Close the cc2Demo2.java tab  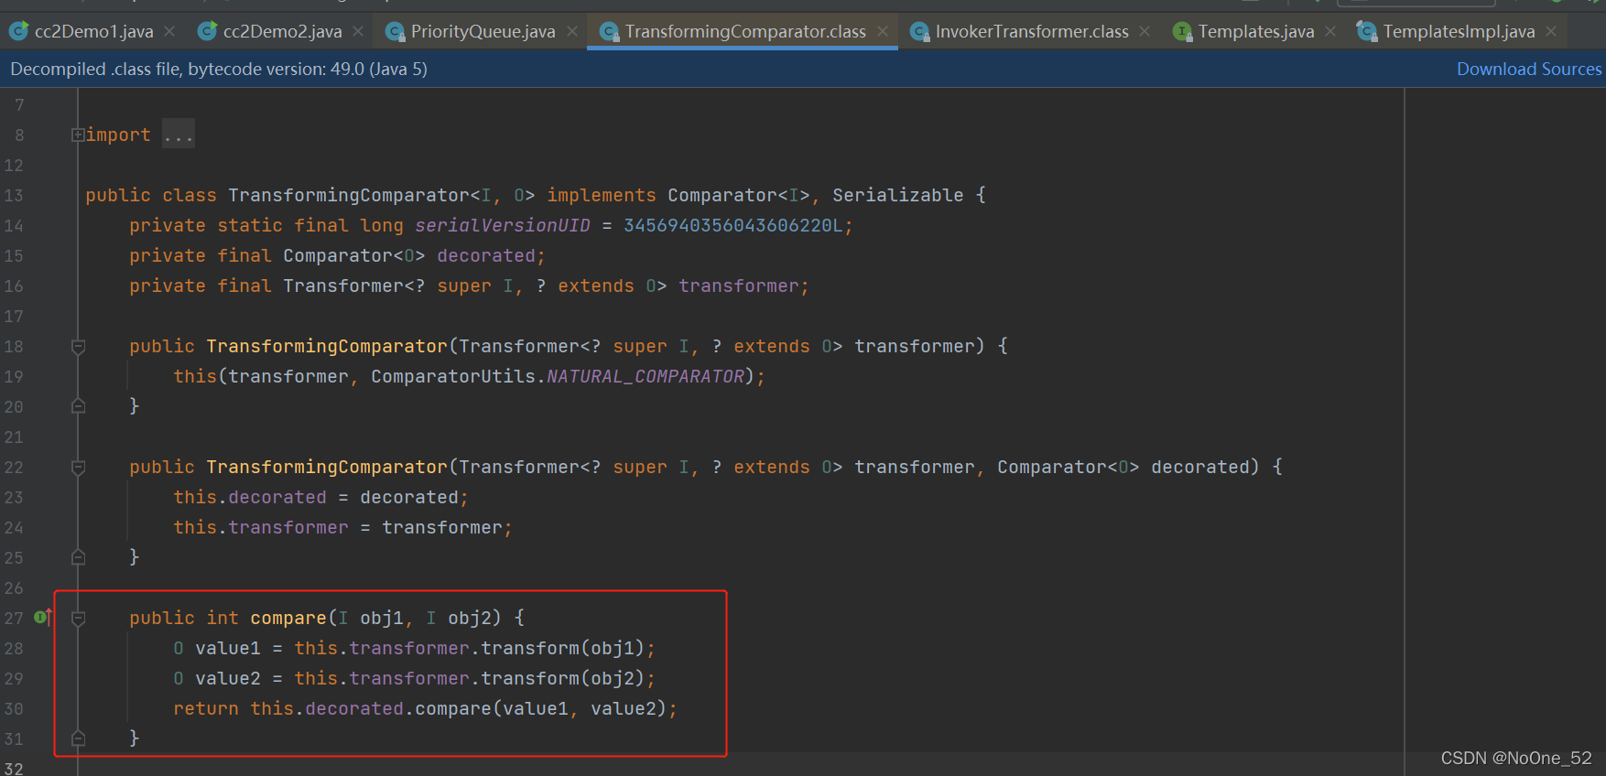[358, 31]
